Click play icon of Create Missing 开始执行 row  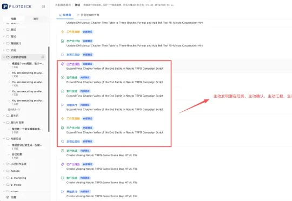(x=63, y=191)
